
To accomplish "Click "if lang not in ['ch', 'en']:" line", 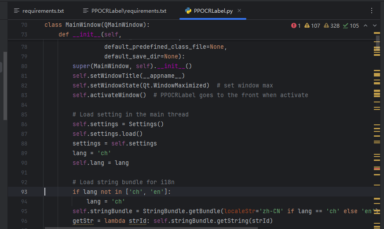I will [x=121, y=192].
